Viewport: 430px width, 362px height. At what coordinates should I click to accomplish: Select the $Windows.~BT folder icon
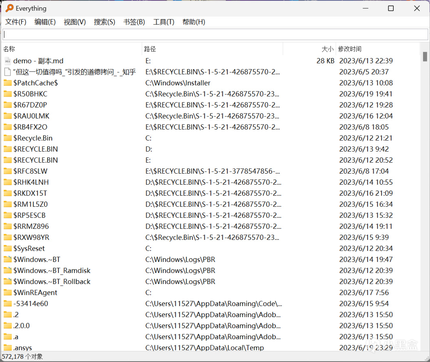point(8,259)
